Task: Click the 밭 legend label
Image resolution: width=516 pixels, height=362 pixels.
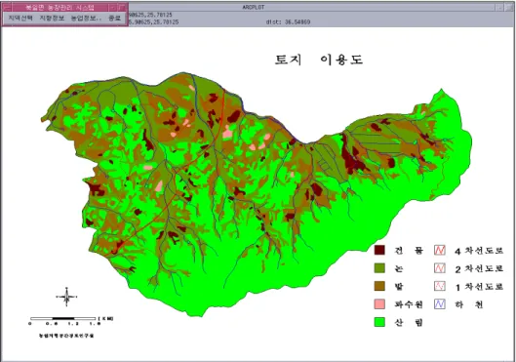Action: [x=399, y=287]
